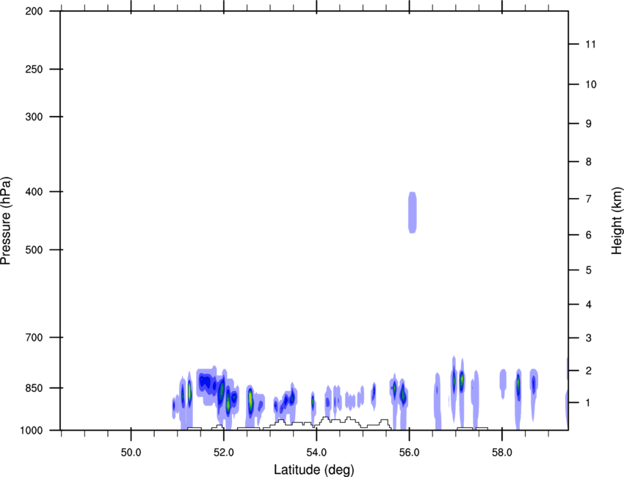
Task: Click the 400 pressure tick label
Action: (x=34, y=192)
